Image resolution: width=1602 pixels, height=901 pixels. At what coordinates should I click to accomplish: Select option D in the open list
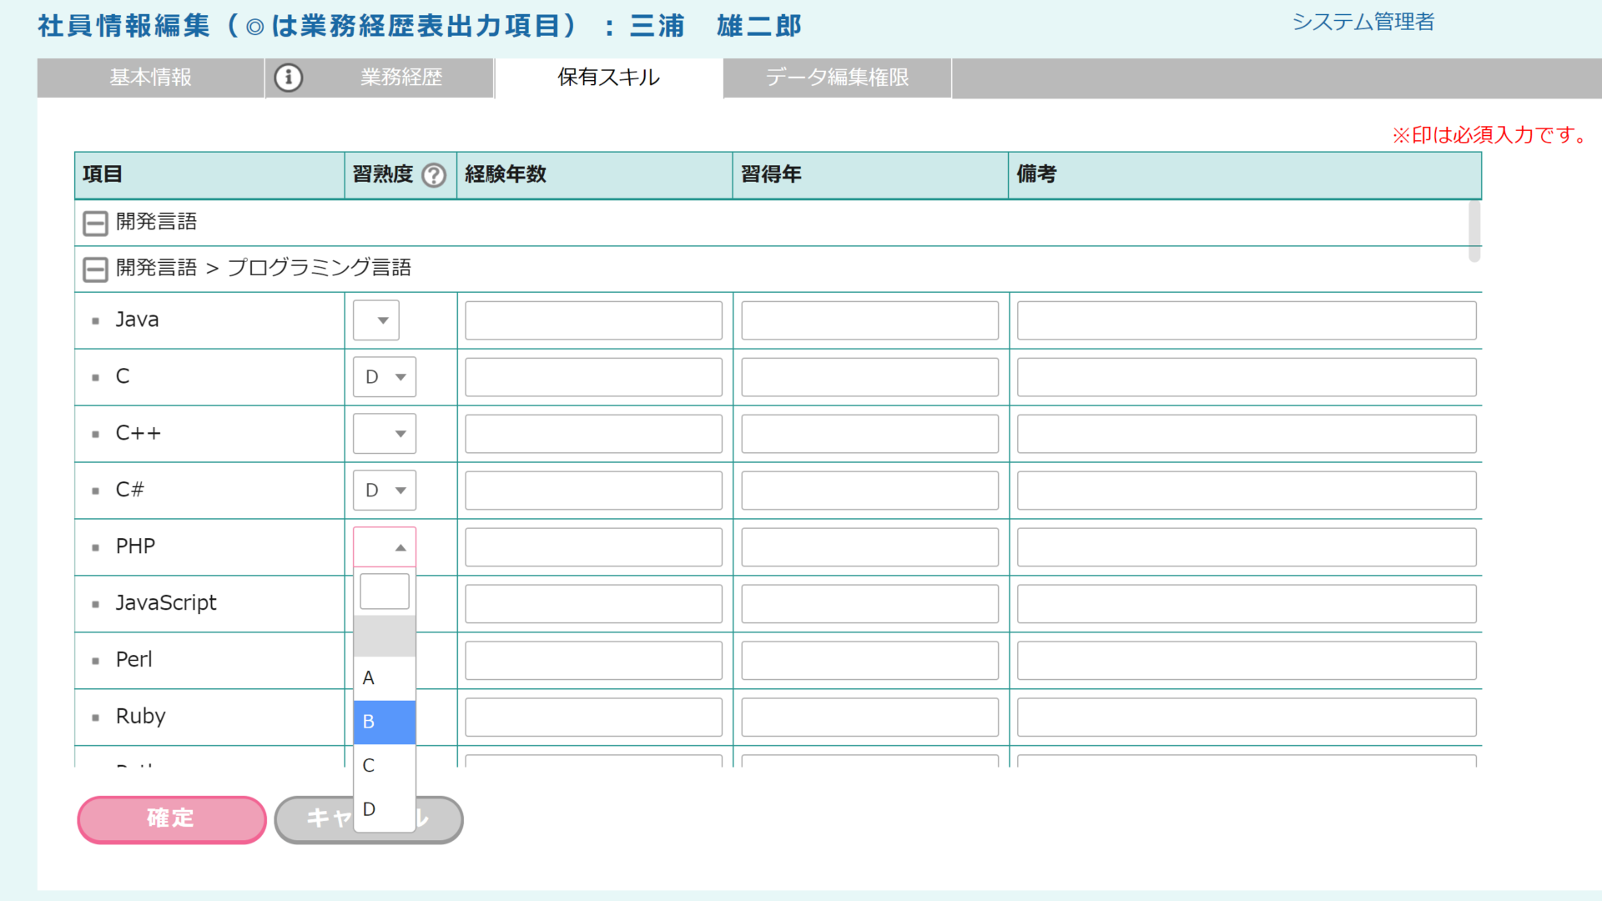pyautogui.click(x=384, y=808)
